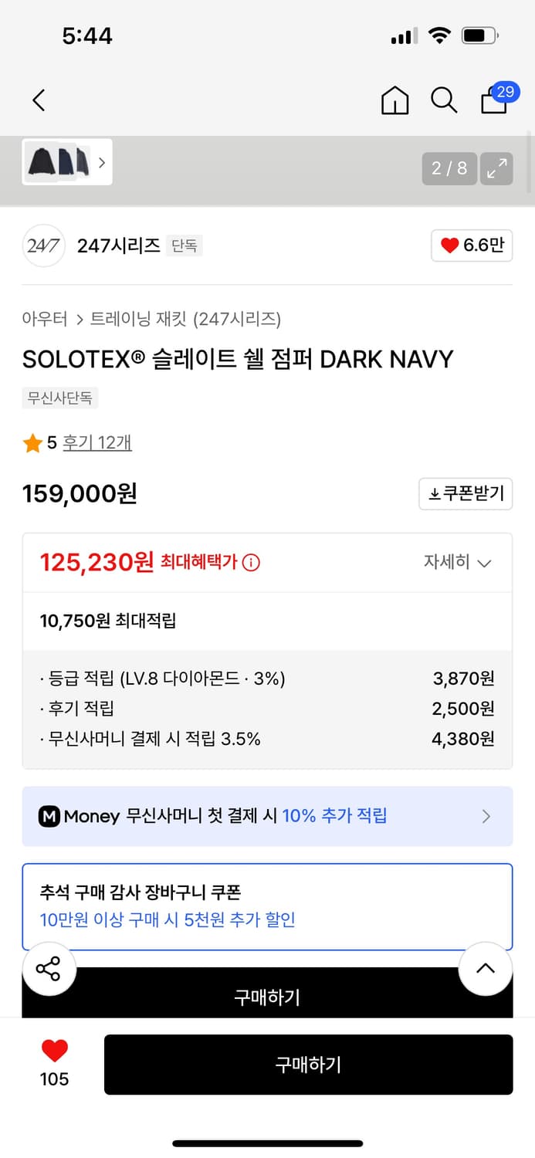Open the 최대혜택가 info icon
Screen dimensions: 535x1158
(x=251, y=563)
